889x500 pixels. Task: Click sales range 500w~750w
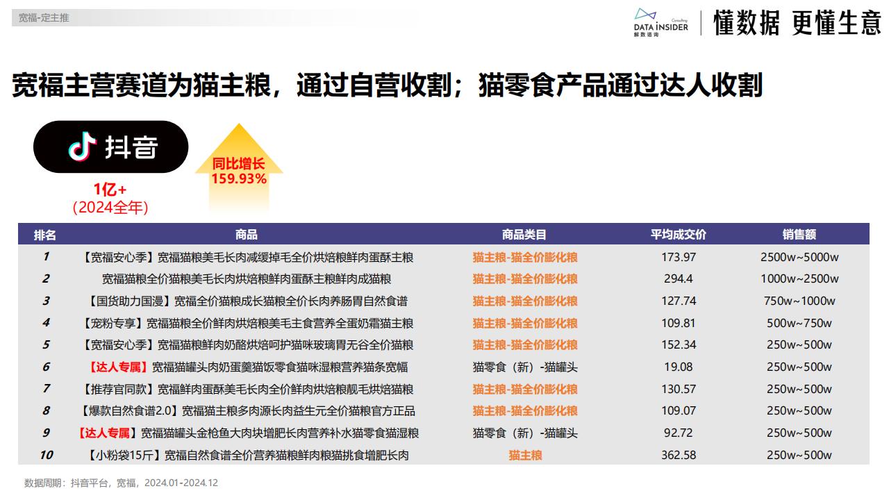tap(799, 323)
